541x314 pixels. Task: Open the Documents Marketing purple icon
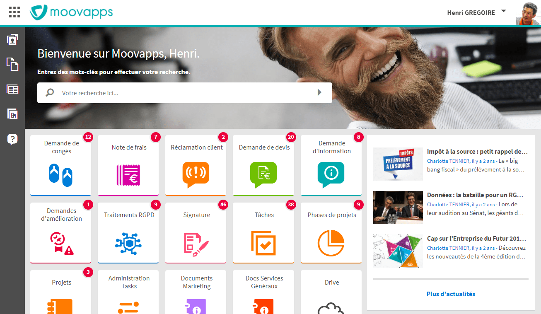pyautogui.click(x=196, y=306)
